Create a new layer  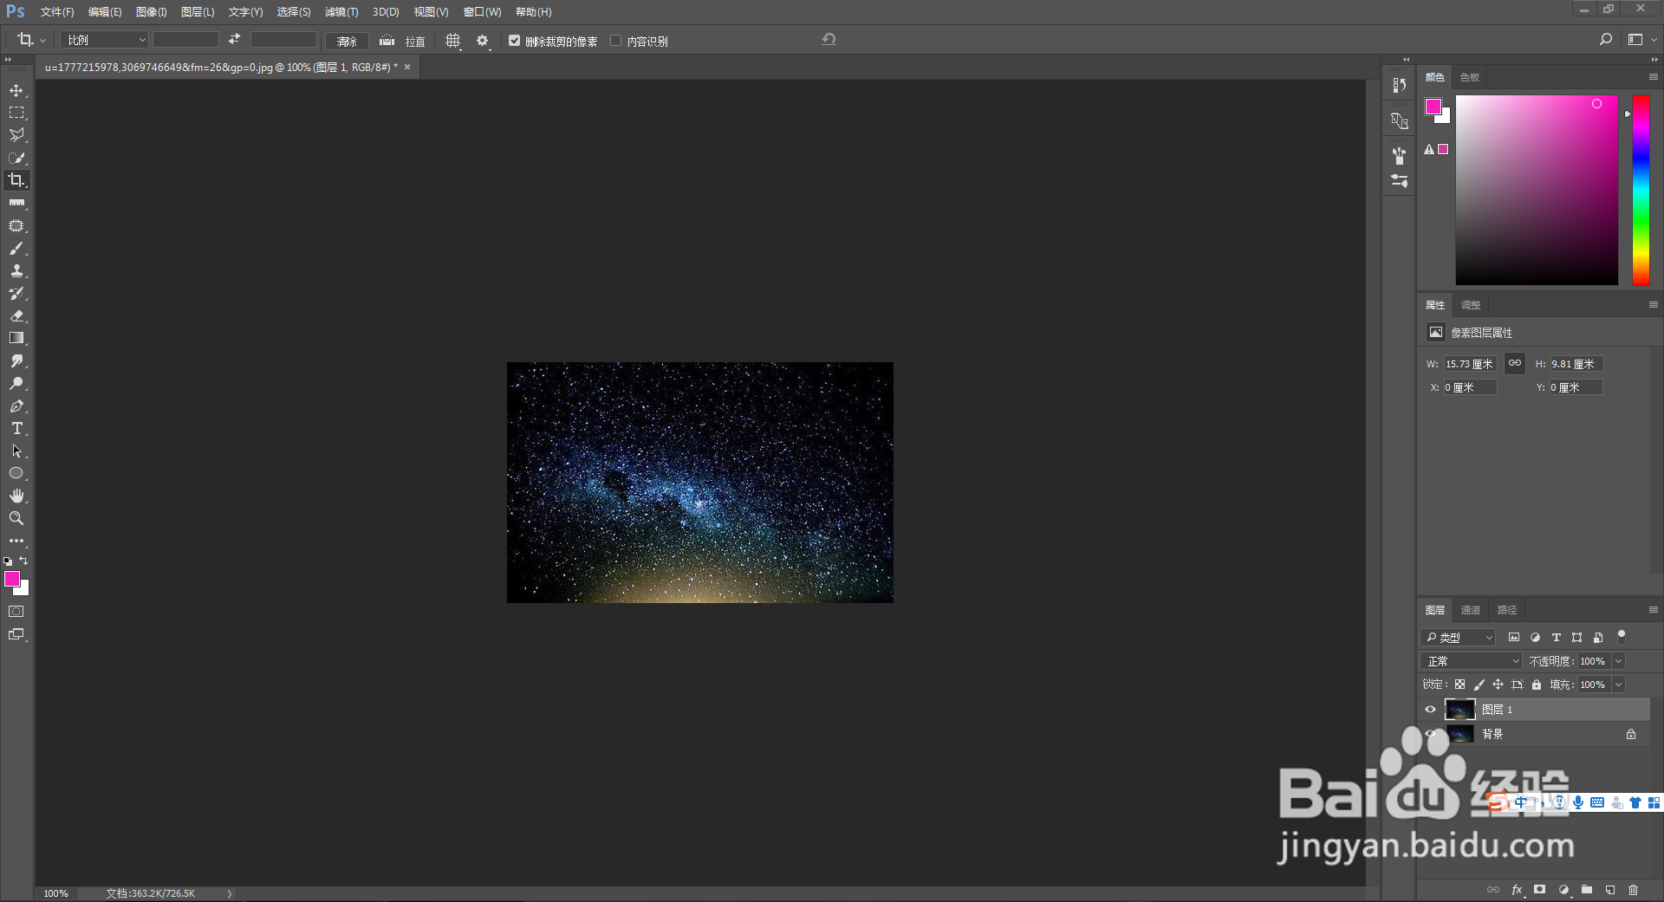[1609, 890]
